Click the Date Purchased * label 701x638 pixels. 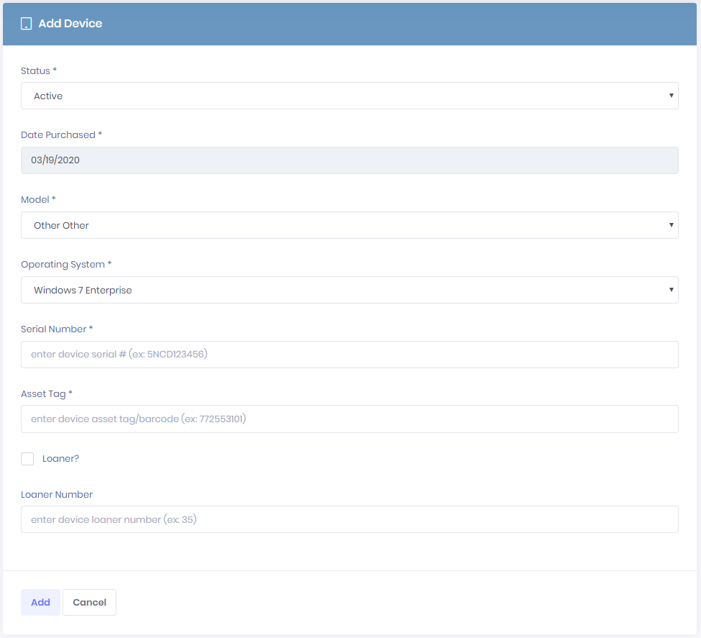(x=62, y=135)
